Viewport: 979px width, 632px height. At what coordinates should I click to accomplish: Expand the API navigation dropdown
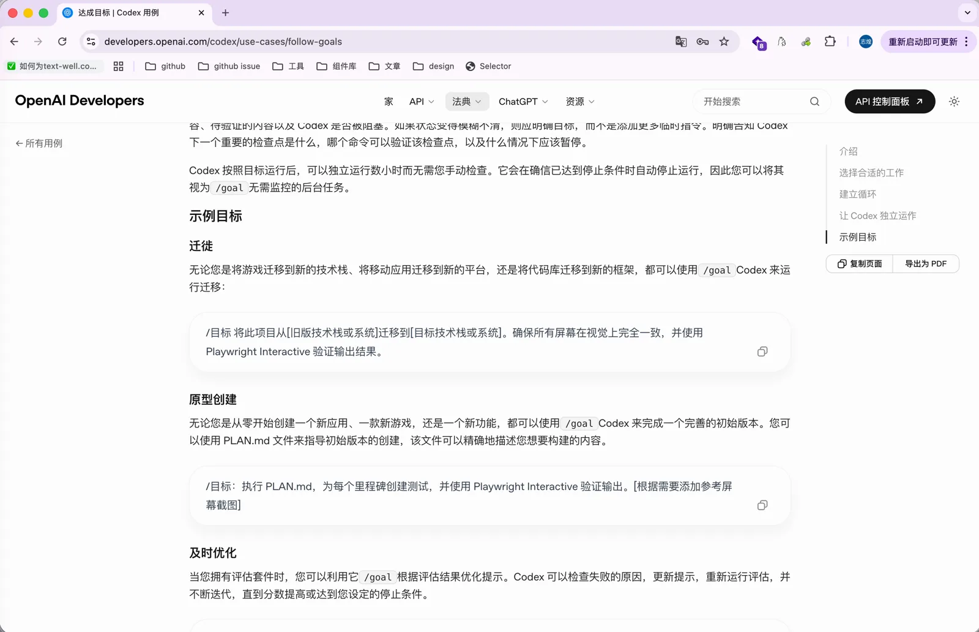click(x=422, y=102)
